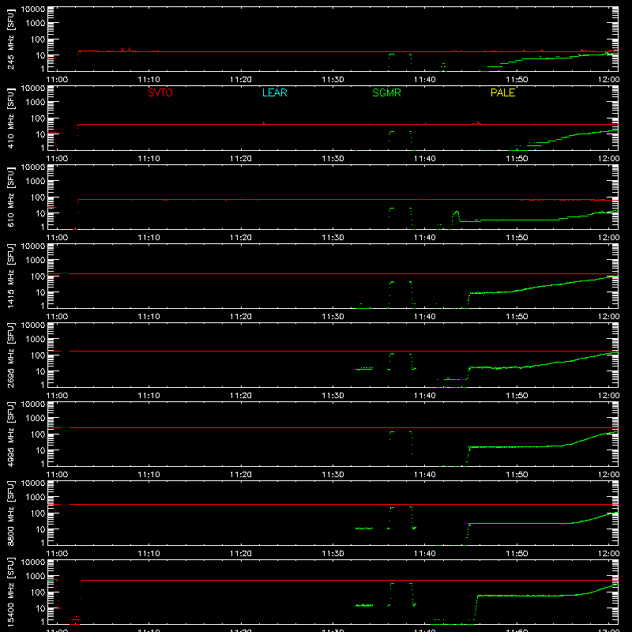The image size is (632, 632).
Task: Select the '245 MHz [SFU]' axis title
Action: click(x=11, y=39)
